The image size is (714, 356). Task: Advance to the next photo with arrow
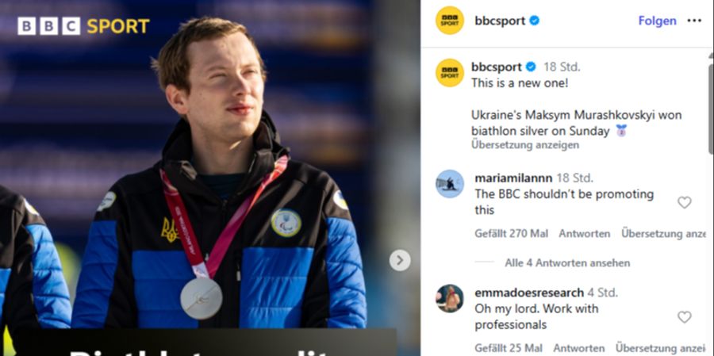point(400,260)
